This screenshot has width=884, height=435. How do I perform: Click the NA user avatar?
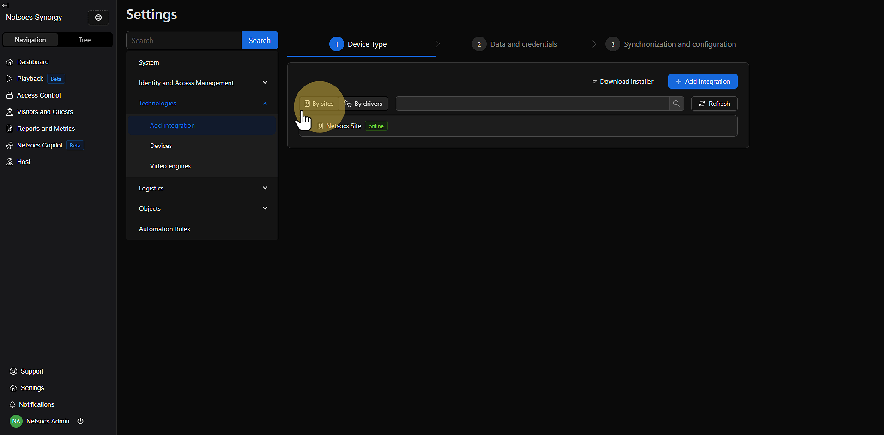click(16, 421)
